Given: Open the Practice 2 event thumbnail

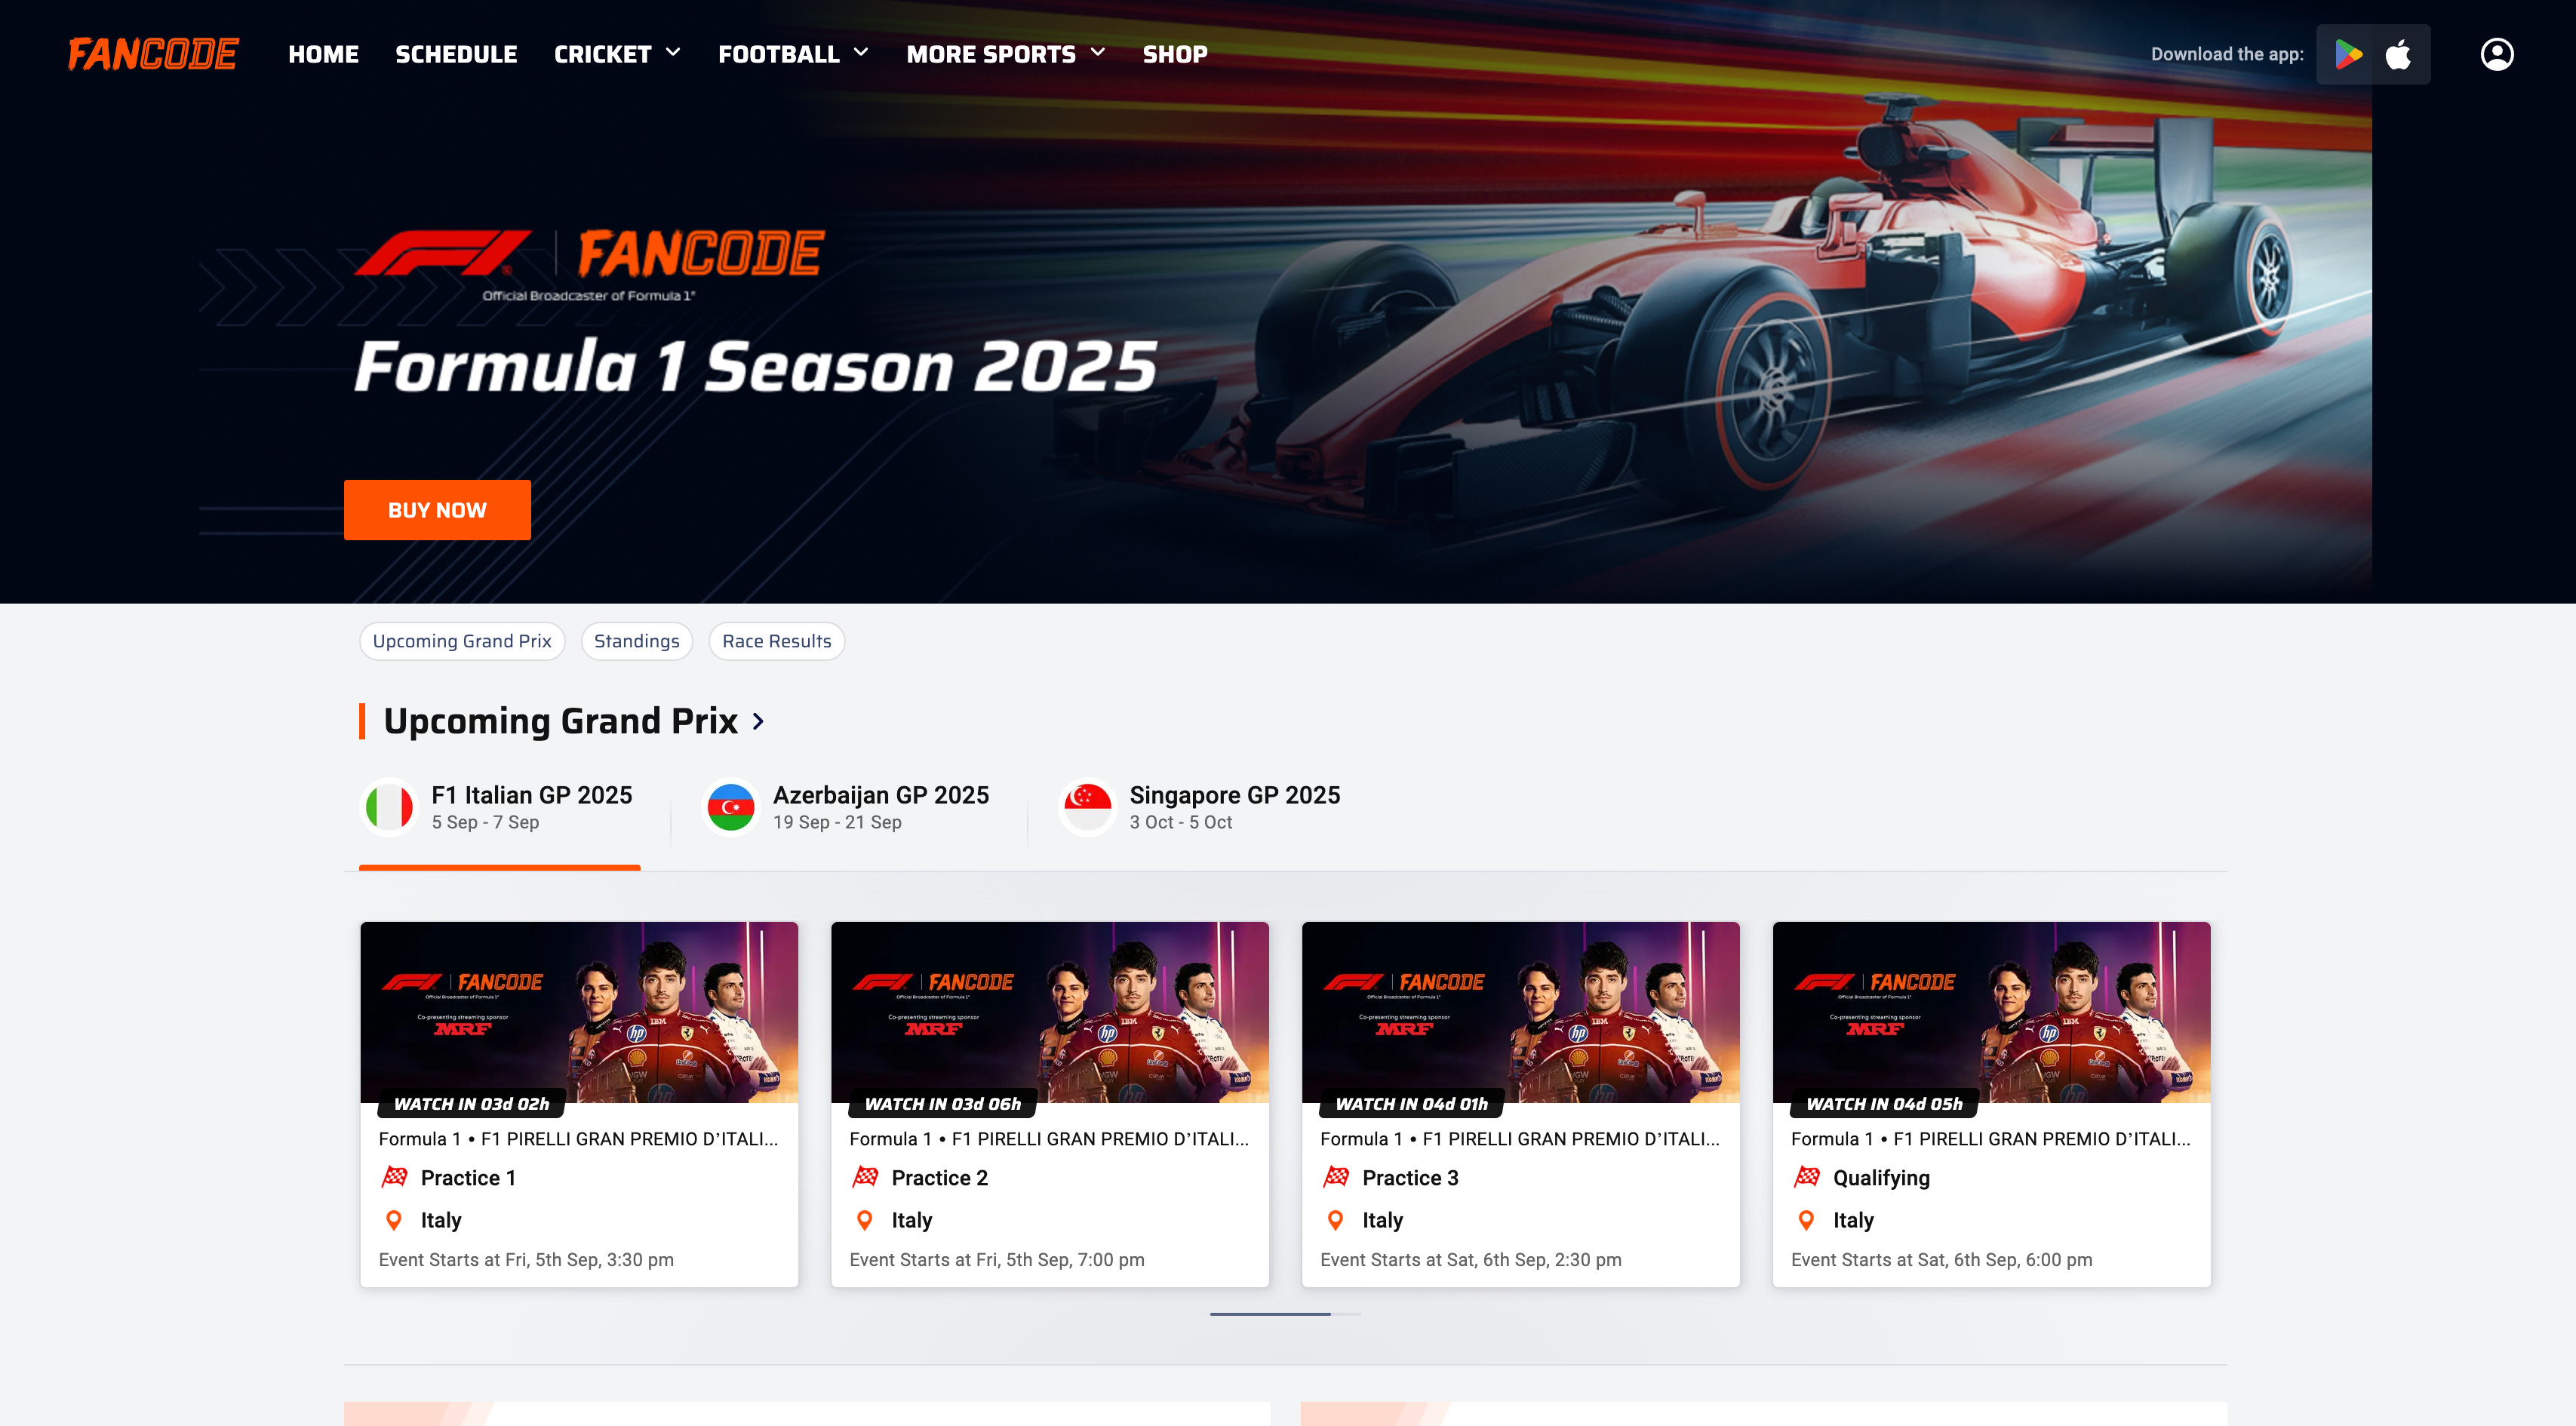Looking at the screenshot, I should pyautogui.click(x=1049, y=1012).
